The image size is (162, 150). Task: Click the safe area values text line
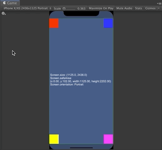(x=81, y=81)
